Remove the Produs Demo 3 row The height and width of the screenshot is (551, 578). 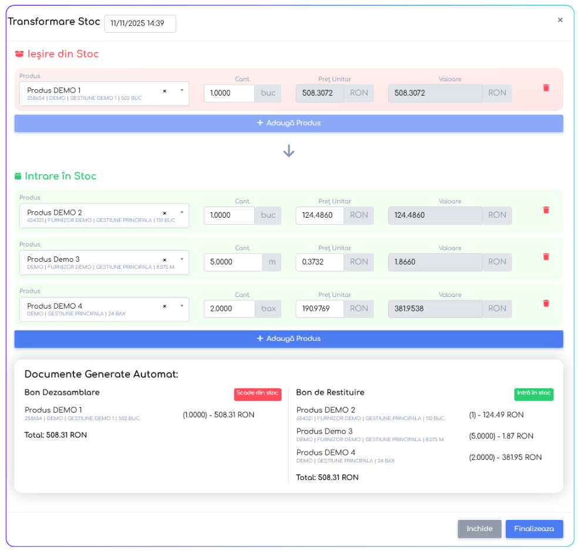pos(546,257)
